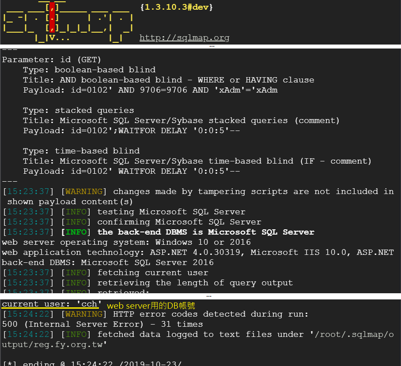This screenshot has width=401, height=366.
Task: Click 'web application technology' line
Action: (x=198, y=252)
